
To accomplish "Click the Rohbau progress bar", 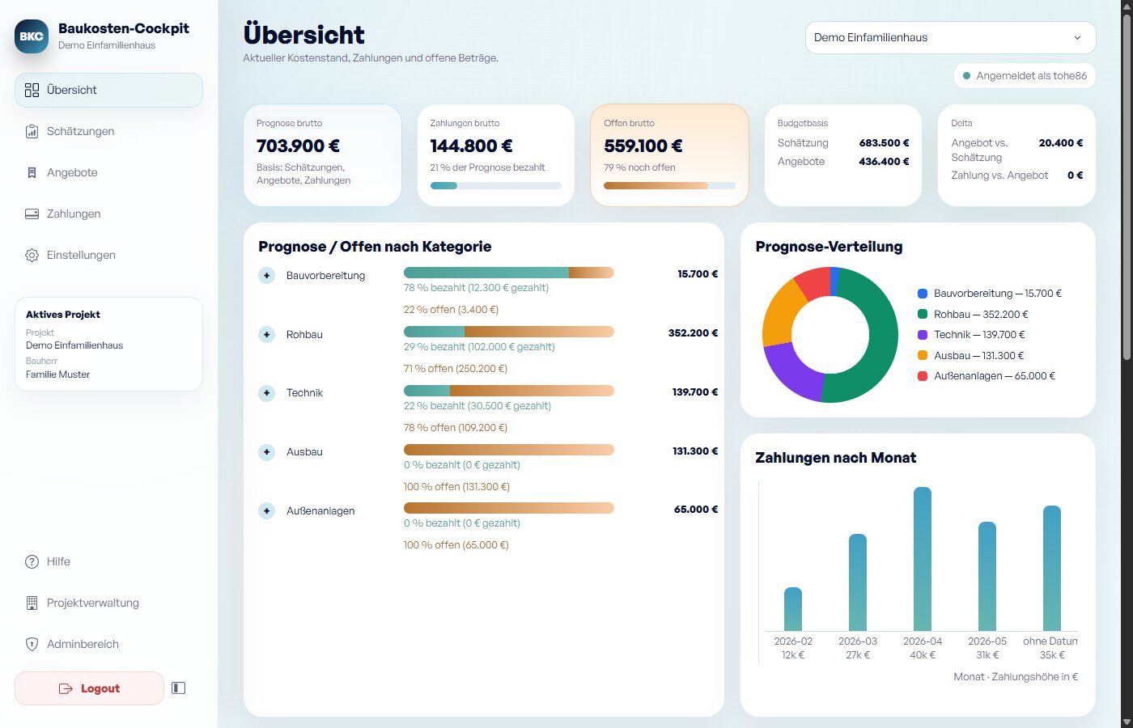I will 508,332.
